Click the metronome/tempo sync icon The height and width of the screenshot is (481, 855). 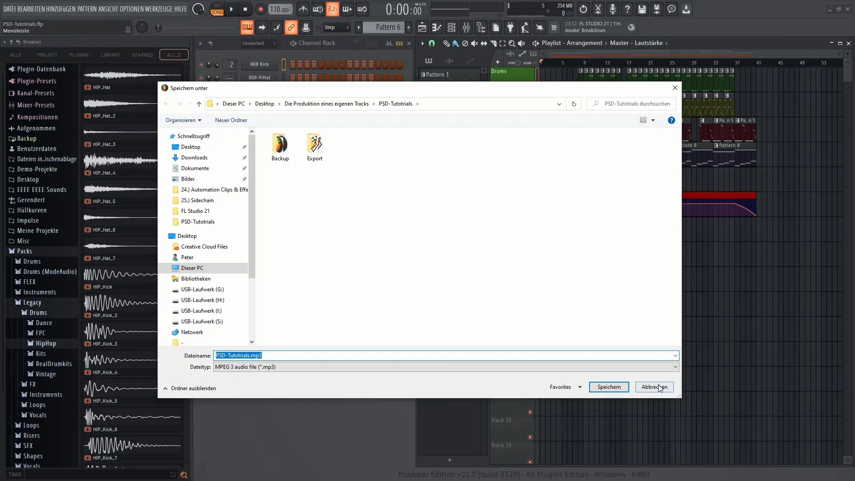pyautogui.click(x=302, y=9)
